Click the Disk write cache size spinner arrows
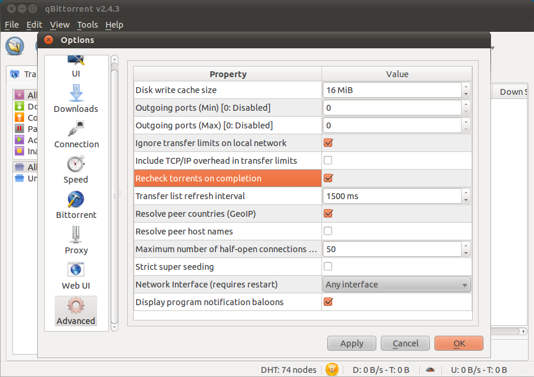 (466, 90)
